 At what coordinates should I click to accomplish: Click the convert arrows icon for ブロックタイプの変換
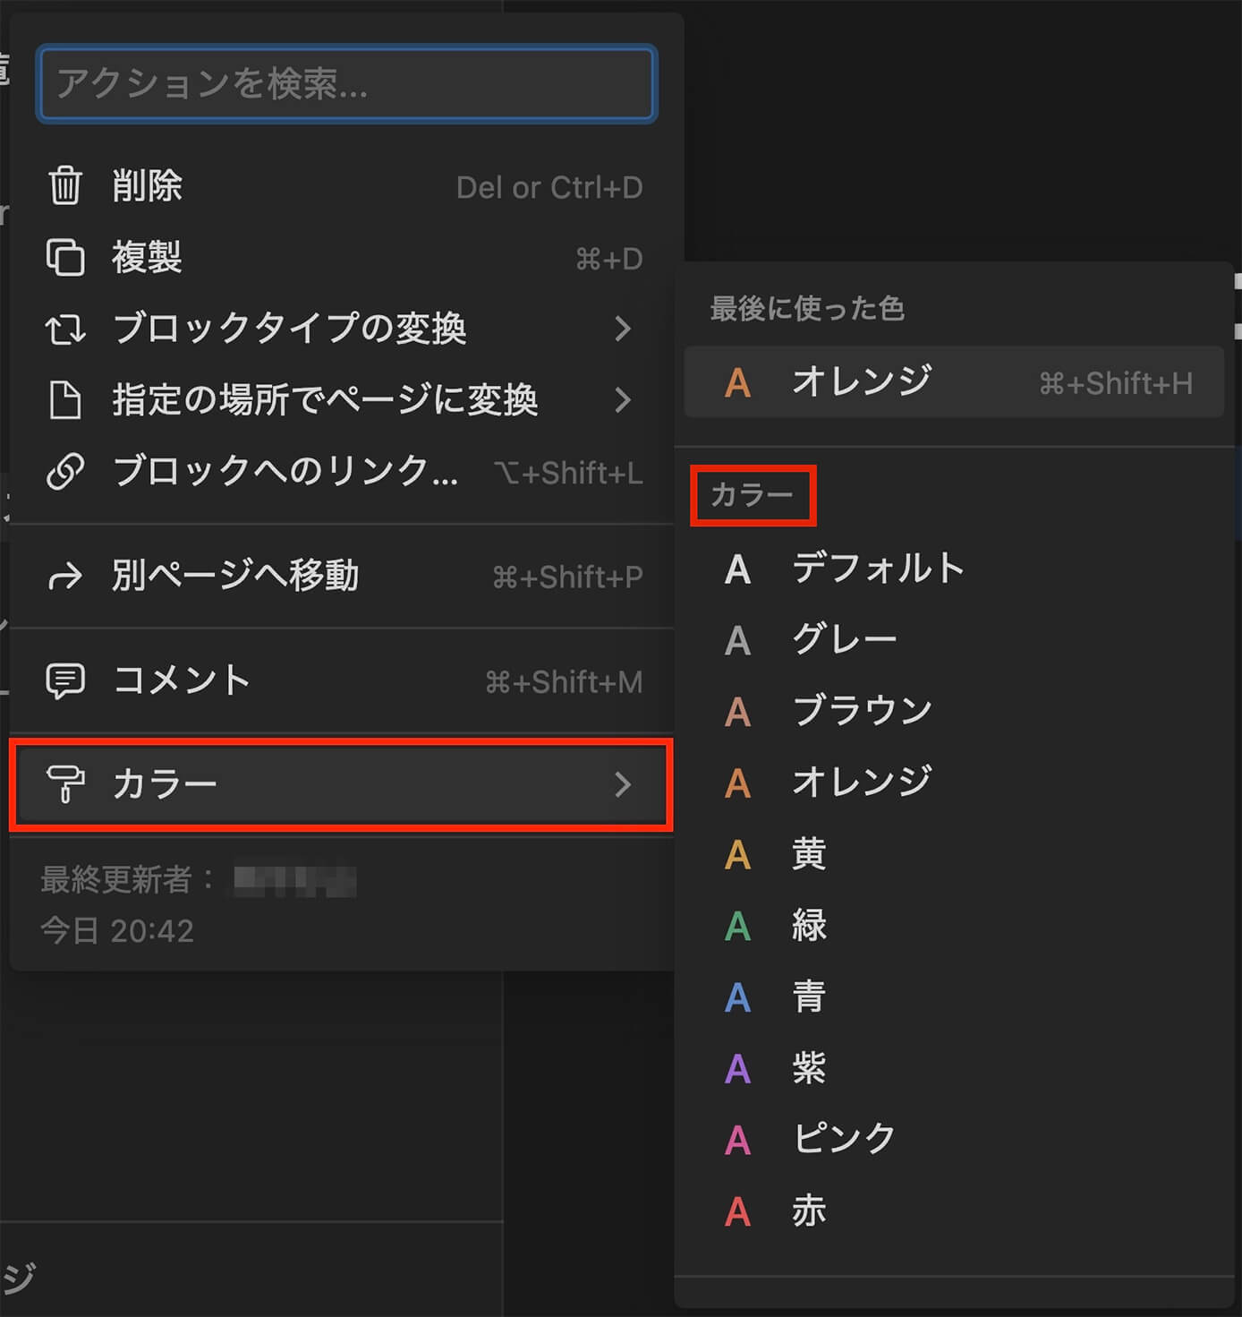65,329
